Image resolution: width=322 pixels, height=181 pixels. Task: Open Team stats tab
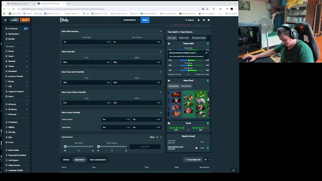[172, 38]
